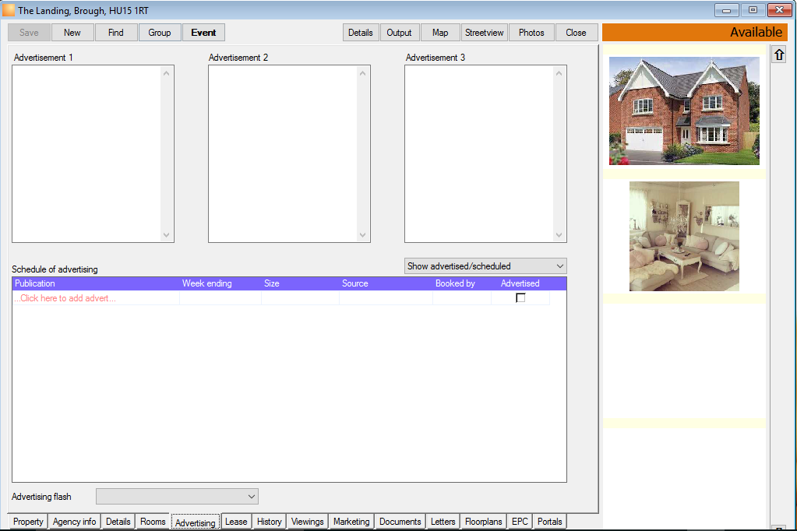797x531 pixels.
Task: Click Advertisement 1 scrollbar up arrow
Action: 166,73
